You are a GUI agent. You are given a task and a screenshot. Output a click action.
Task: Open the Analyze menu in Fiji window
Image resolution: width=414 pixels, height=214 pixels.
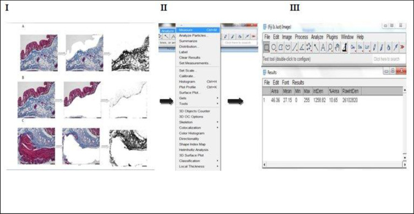(x=317, y=37)
